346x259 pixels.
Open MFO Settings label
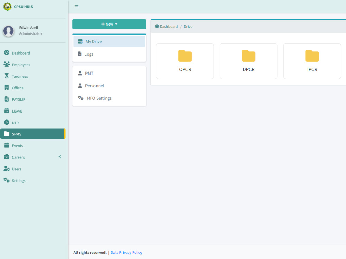tap(99, 98)
